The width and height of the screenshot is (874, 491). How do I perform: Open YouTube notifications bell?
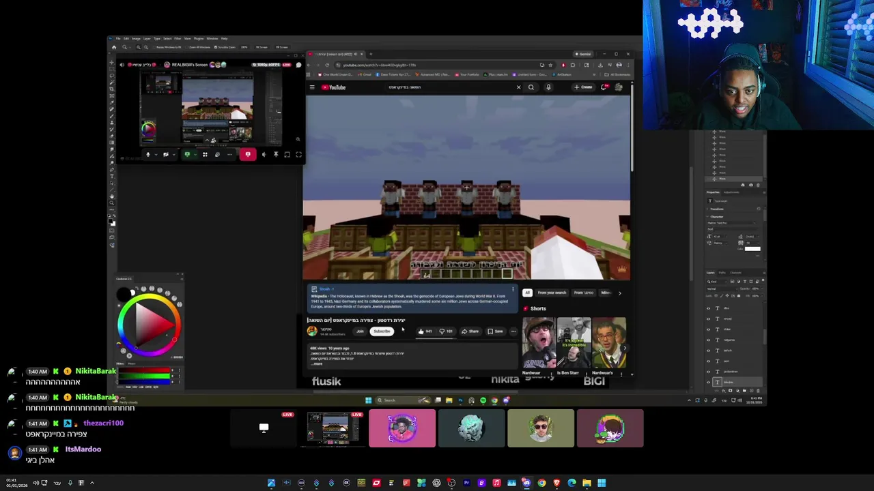(x=605, y=87)
